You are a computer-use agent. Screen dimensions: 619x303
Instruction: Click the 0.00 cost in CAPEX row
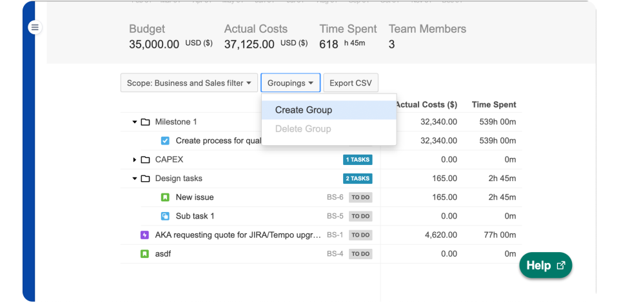(449, 160)
